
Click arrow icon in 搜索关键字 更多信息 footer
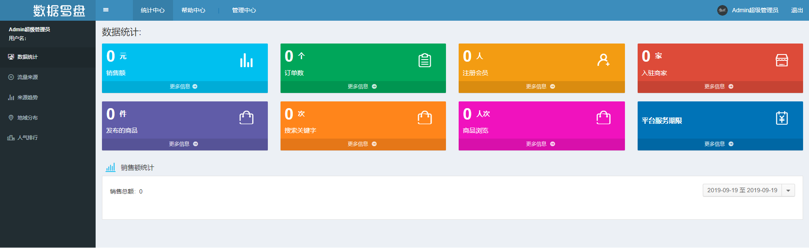374,144
